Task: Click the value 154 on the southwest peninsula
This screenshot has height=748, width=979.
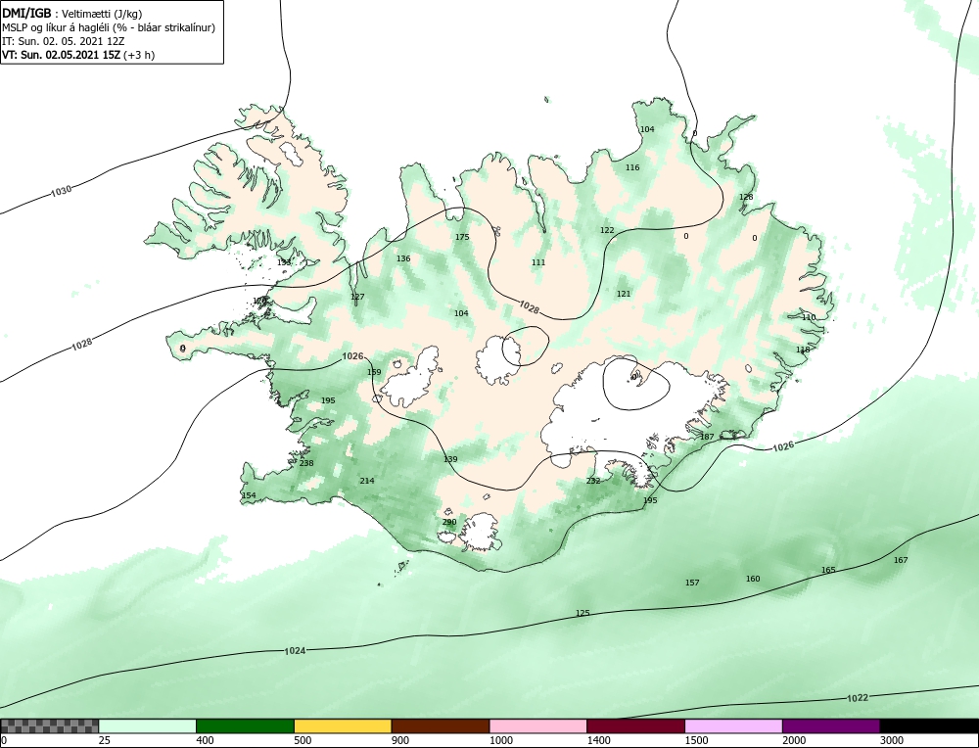Action: (249, 495)
